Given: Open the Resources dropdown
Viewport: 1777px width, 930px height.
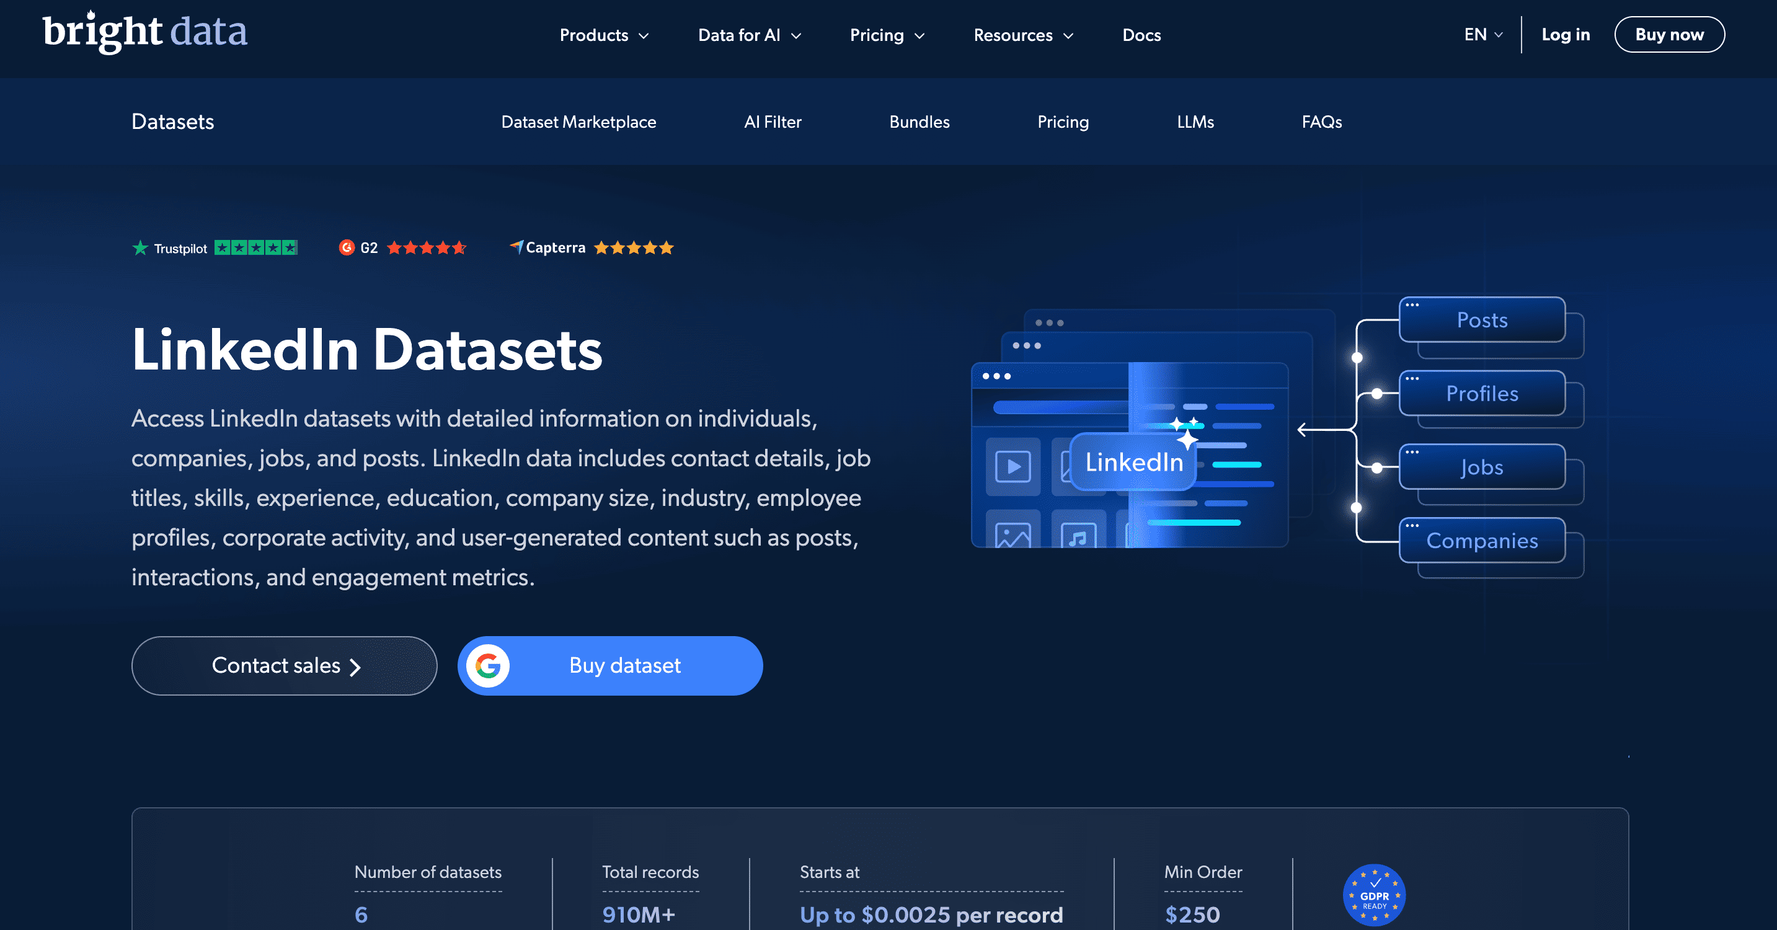Looking at the screenshot, I should 1022,35.
